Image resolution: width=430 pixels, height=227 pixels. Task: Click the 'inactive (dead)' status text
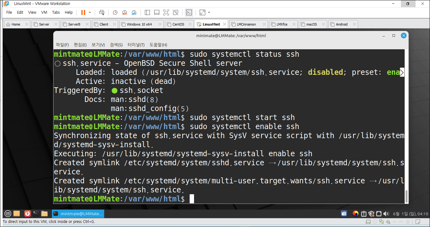coord(143,81)
